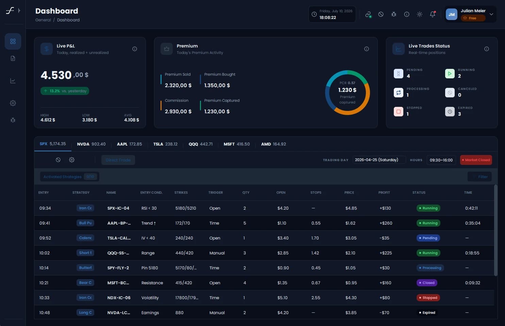Click the bug icon in the header
The height and width of the screenshot is (326, 505).
pos(394,14)
